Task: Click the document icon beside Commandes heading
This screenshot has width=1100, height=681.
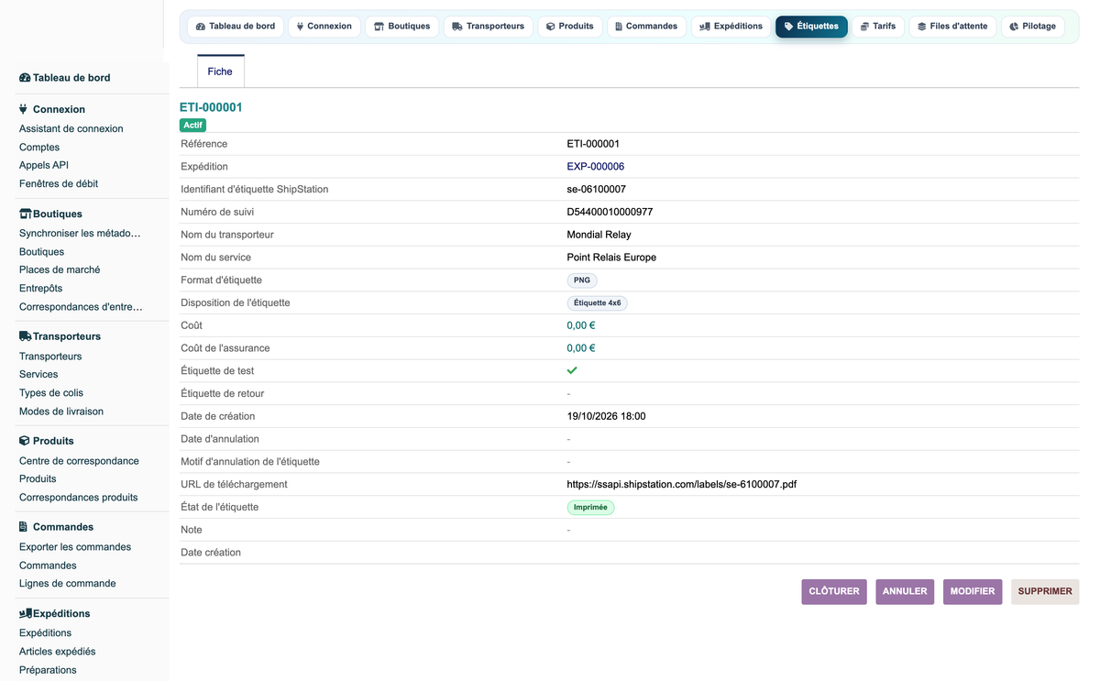Action: point(24,527)
